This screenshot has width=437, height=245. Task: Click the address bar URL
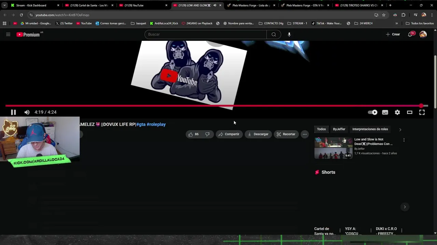[x=62, y=15]
